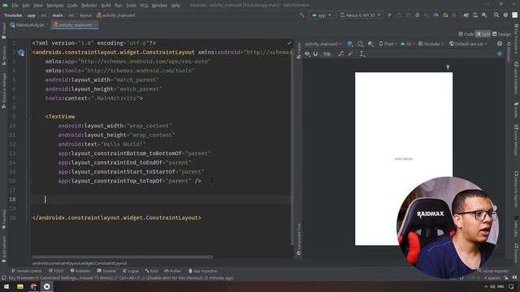Image resolution: width=520 pixels, height=292 pixels.
Task: Open IDE Settings gear icon
Action: [x=505, y=15]
